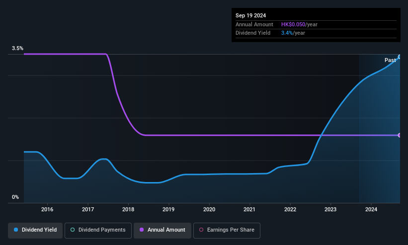
Task: Click the purple Annual Amount endpoint marker
Action: [x=400, y=135]
